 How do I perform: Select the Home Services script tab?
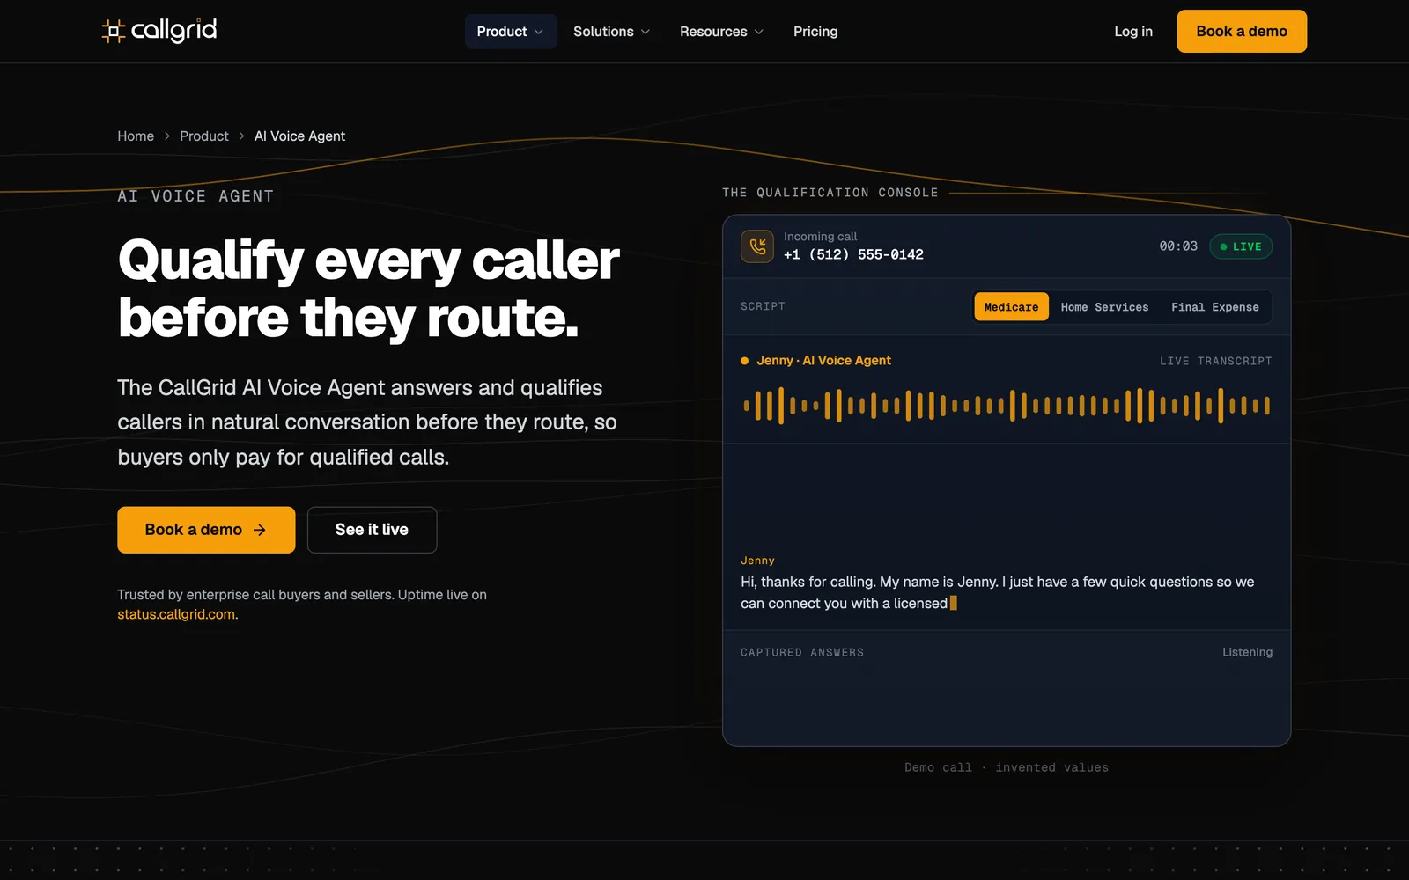point(1104,307)
